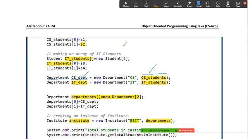Open Format color options
The image size is (248, 139).
198,4
